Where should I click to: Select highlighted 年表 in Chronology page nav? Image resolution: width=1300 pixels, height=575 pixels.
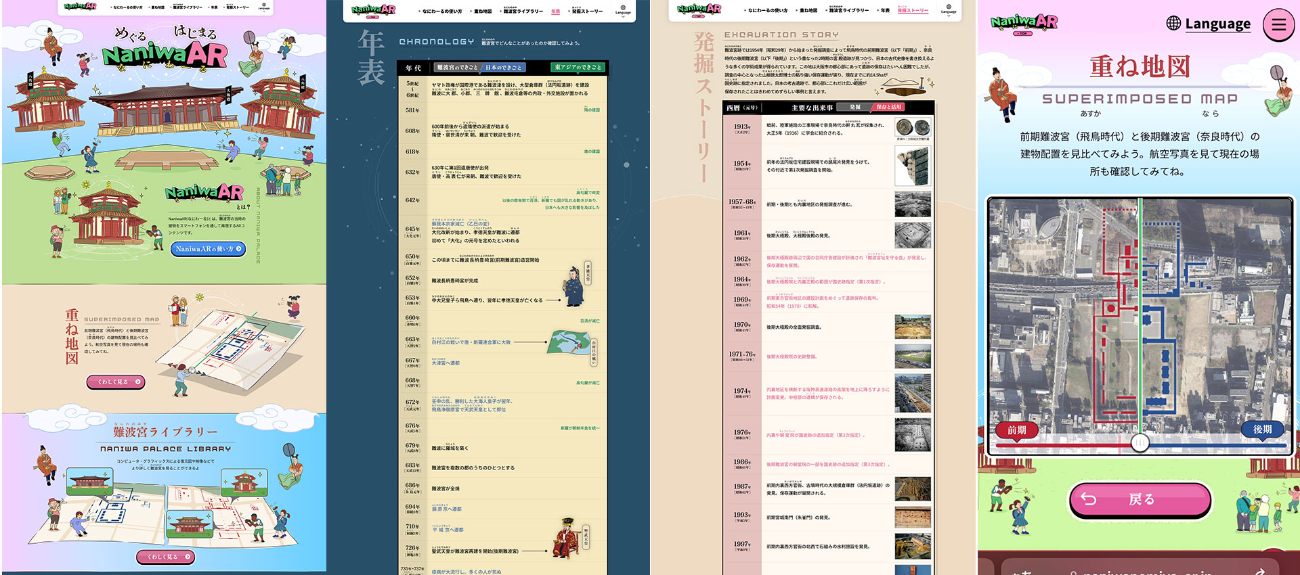tap(555, 11)
